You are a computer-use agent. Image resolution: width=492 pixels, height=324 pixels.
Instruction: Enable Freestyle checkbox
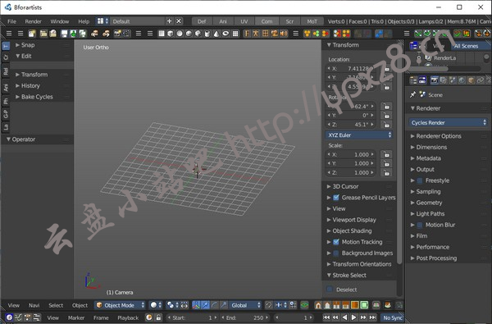coord(420,180)
